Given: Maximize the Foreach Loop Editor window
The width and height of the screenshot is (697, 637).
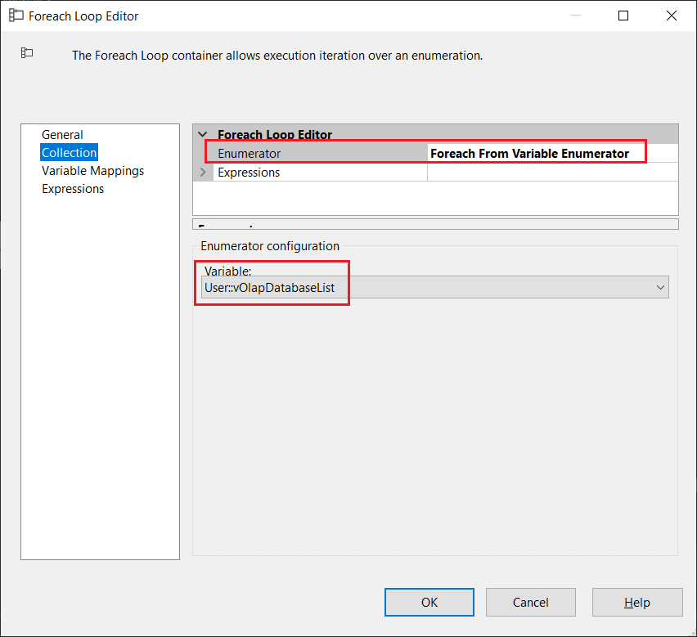Looking at the screenshot, I should tap(623, 16).
